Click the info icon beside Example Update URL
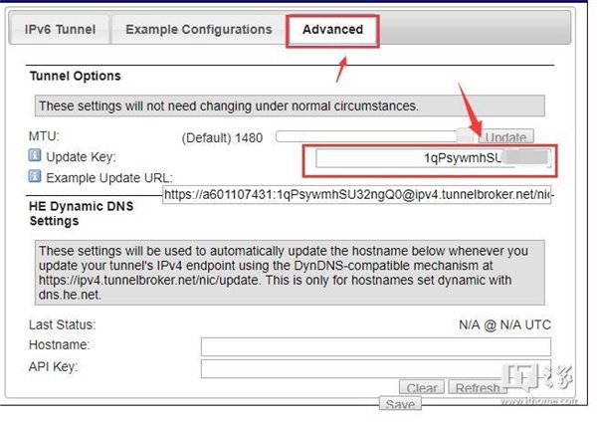This screenshot has height=423, width=597. coord(35,176)
